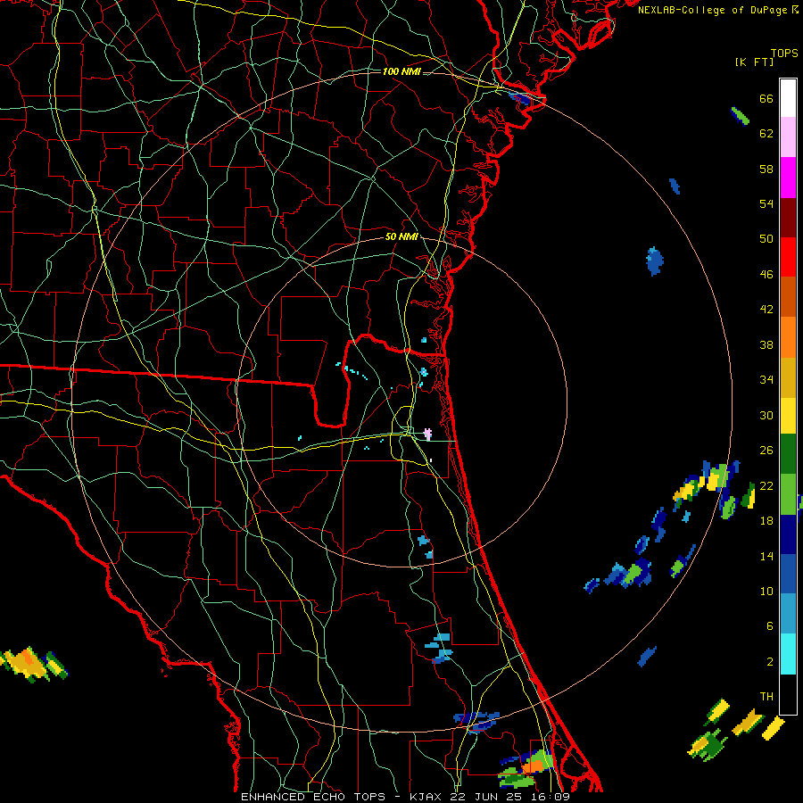Click the TH legend label
Image resolution: width=803 pixels, height=803 pixels.
pyautogui.click(x=766, y=697)
